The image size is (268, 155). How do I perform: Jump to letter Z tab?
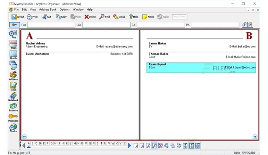click(124, 143)
